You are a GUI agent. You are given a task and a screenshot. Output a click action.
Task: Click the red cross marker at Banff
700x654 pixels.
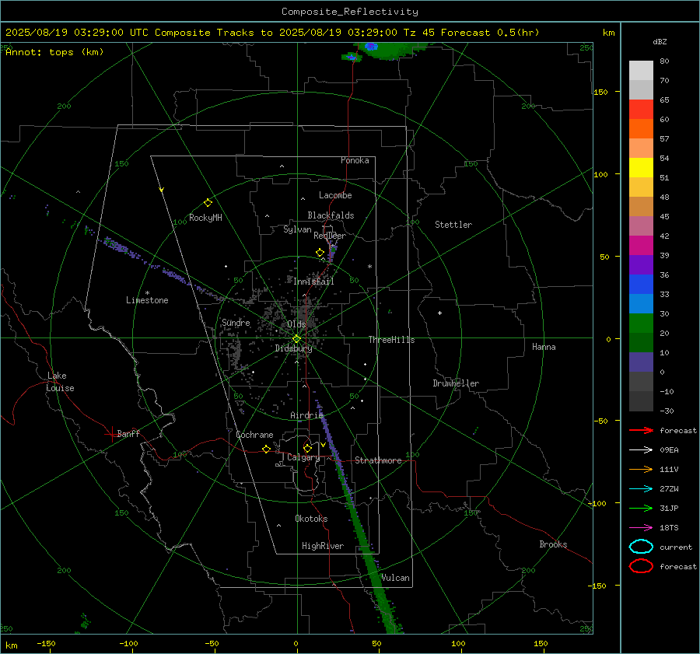click(x=111, y=434)
